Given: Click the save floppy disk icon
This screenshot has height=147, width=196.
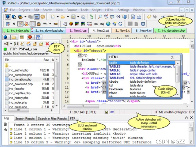Looking at the screenshot, I should 73,17.
